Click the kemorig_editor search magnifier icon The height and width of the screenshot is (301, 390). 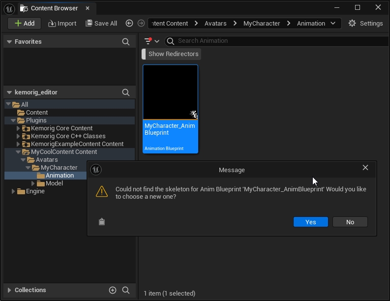point(126,92)
